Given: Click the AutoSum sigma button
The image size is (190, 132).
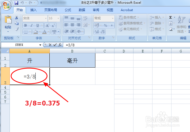Looking at the screenshot, I should [171, 17].
